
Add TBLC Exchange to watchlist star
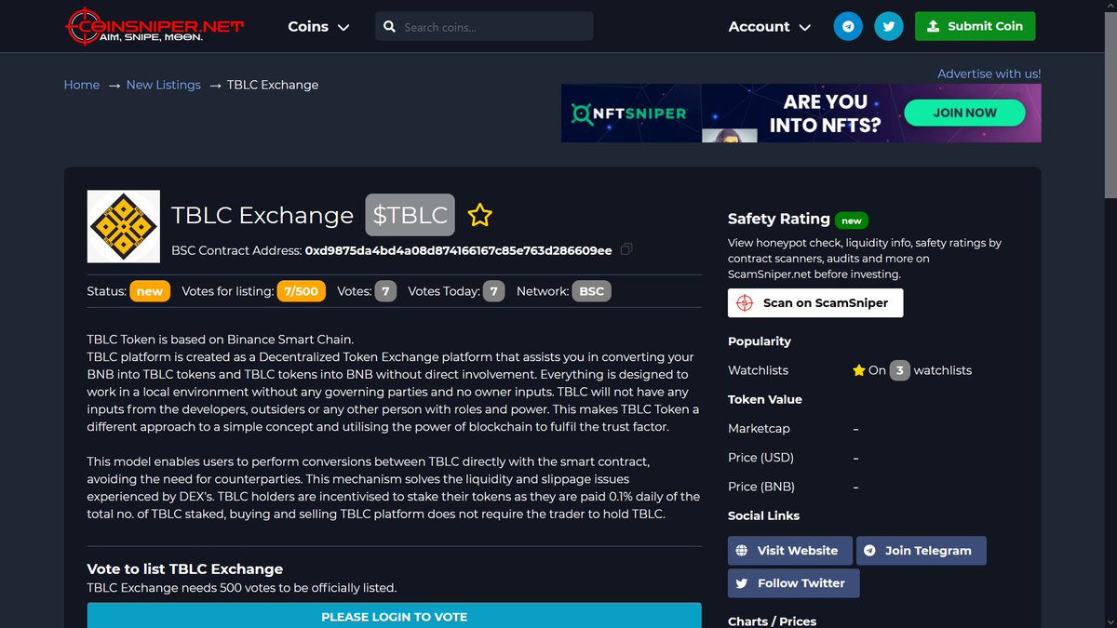[480, 216]
